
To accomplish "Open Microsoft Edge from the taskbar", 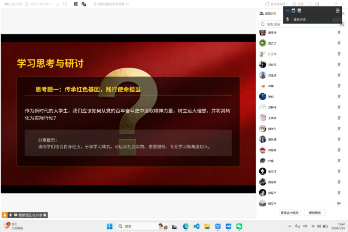I will pyautogui.click(x=186, y=226).
